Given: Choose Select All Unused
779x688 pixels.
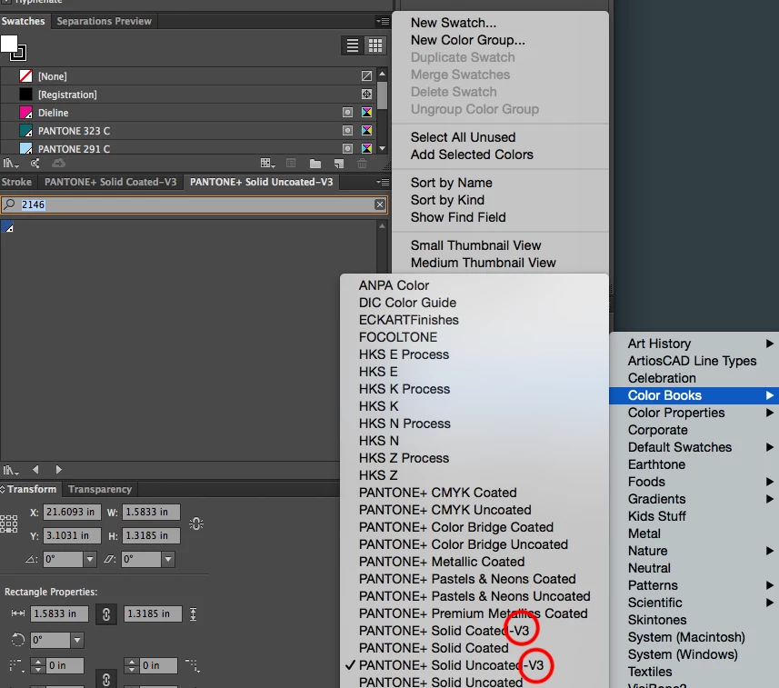Looking at the screenshot, I should pos(500,137).
